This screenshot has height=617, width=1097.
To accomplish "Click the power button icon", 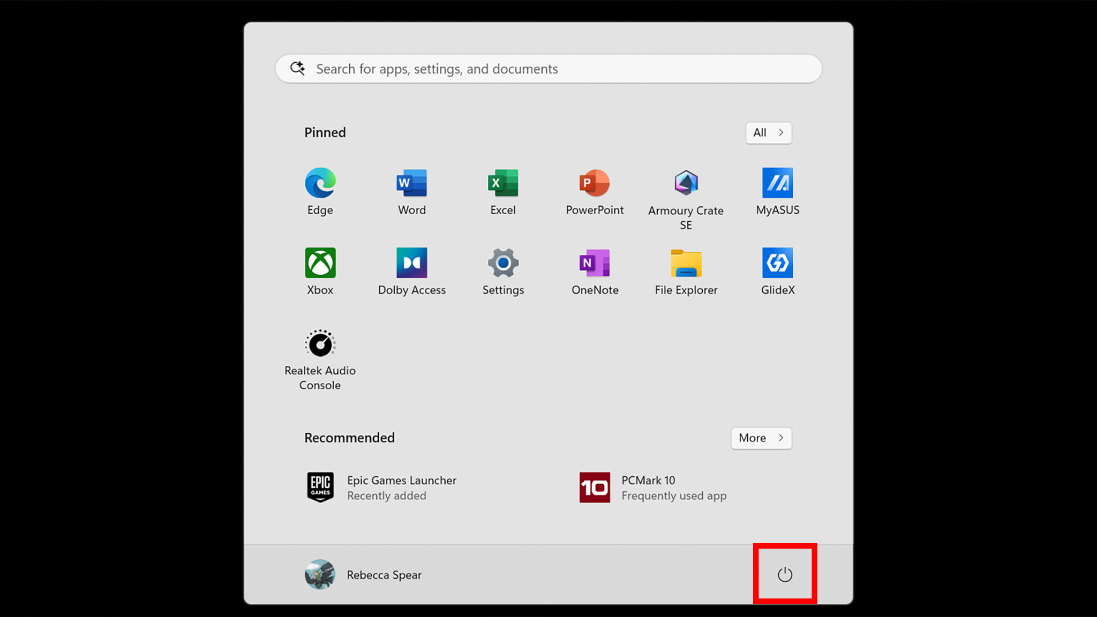I will point(785,575).
